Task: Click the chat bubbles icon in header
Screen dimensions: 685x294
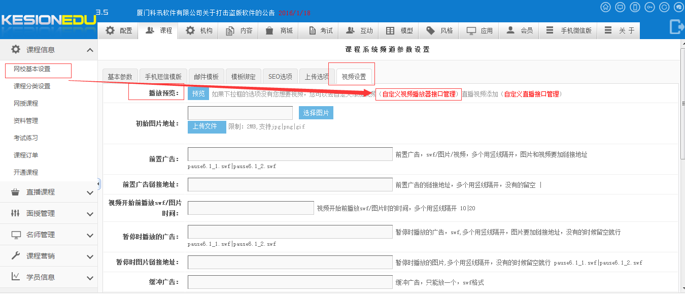Action: pos(678,7)
